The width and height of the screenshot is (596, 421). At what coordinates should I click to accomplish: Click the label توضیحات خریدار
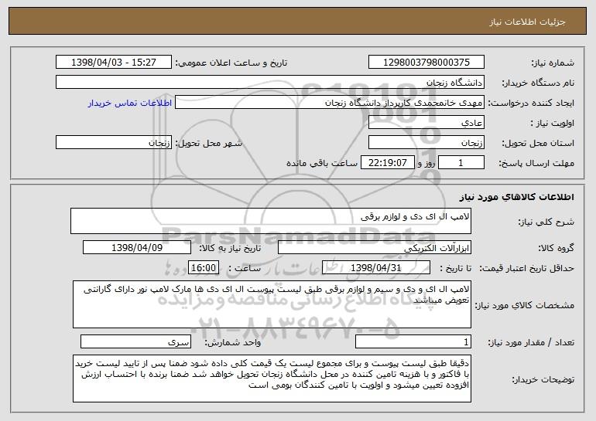543,379
